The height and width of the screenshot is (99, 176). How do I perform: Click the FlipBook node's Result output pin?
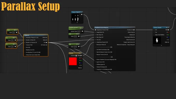coord(47,37)
